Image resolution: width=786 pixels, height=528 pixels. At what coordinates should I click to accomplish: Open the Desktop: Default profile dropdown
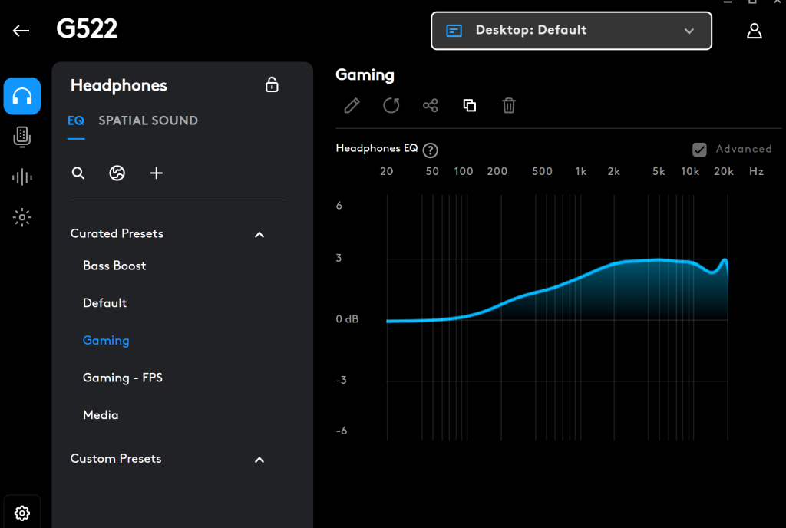[571, 31]
